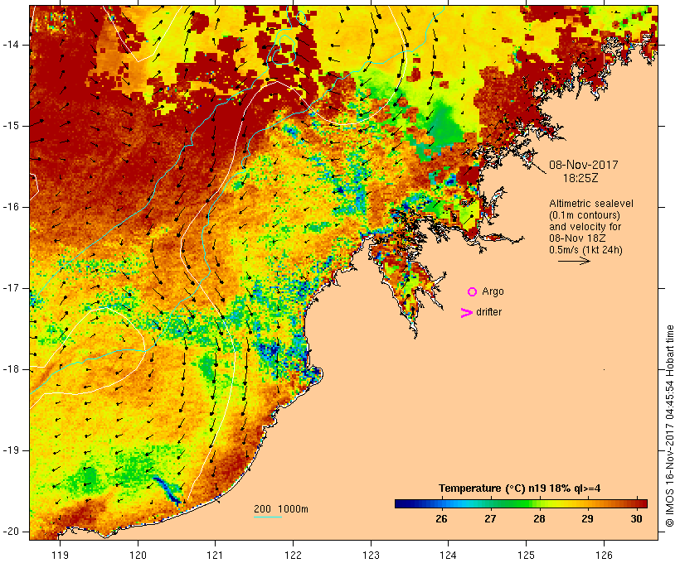Click latitude axis label -18
680x563 pixels.
pyautogui.click(x=11, y=369)
